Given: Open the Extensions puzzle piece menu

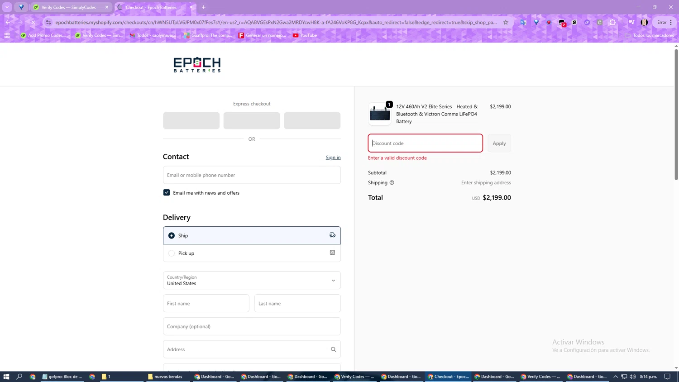Looking at the screenshot, I should [612, 22].
